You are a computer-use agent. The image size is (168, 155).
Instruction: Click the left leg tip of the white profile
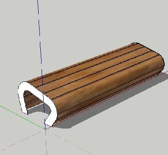point(25,112)
